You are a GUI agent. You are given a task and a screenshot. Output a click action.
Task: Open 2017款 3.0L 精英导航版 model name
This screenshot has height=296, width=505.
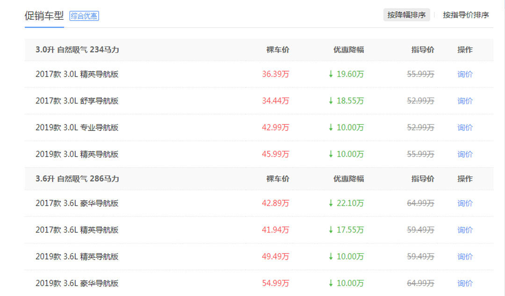tap(77, 74)
